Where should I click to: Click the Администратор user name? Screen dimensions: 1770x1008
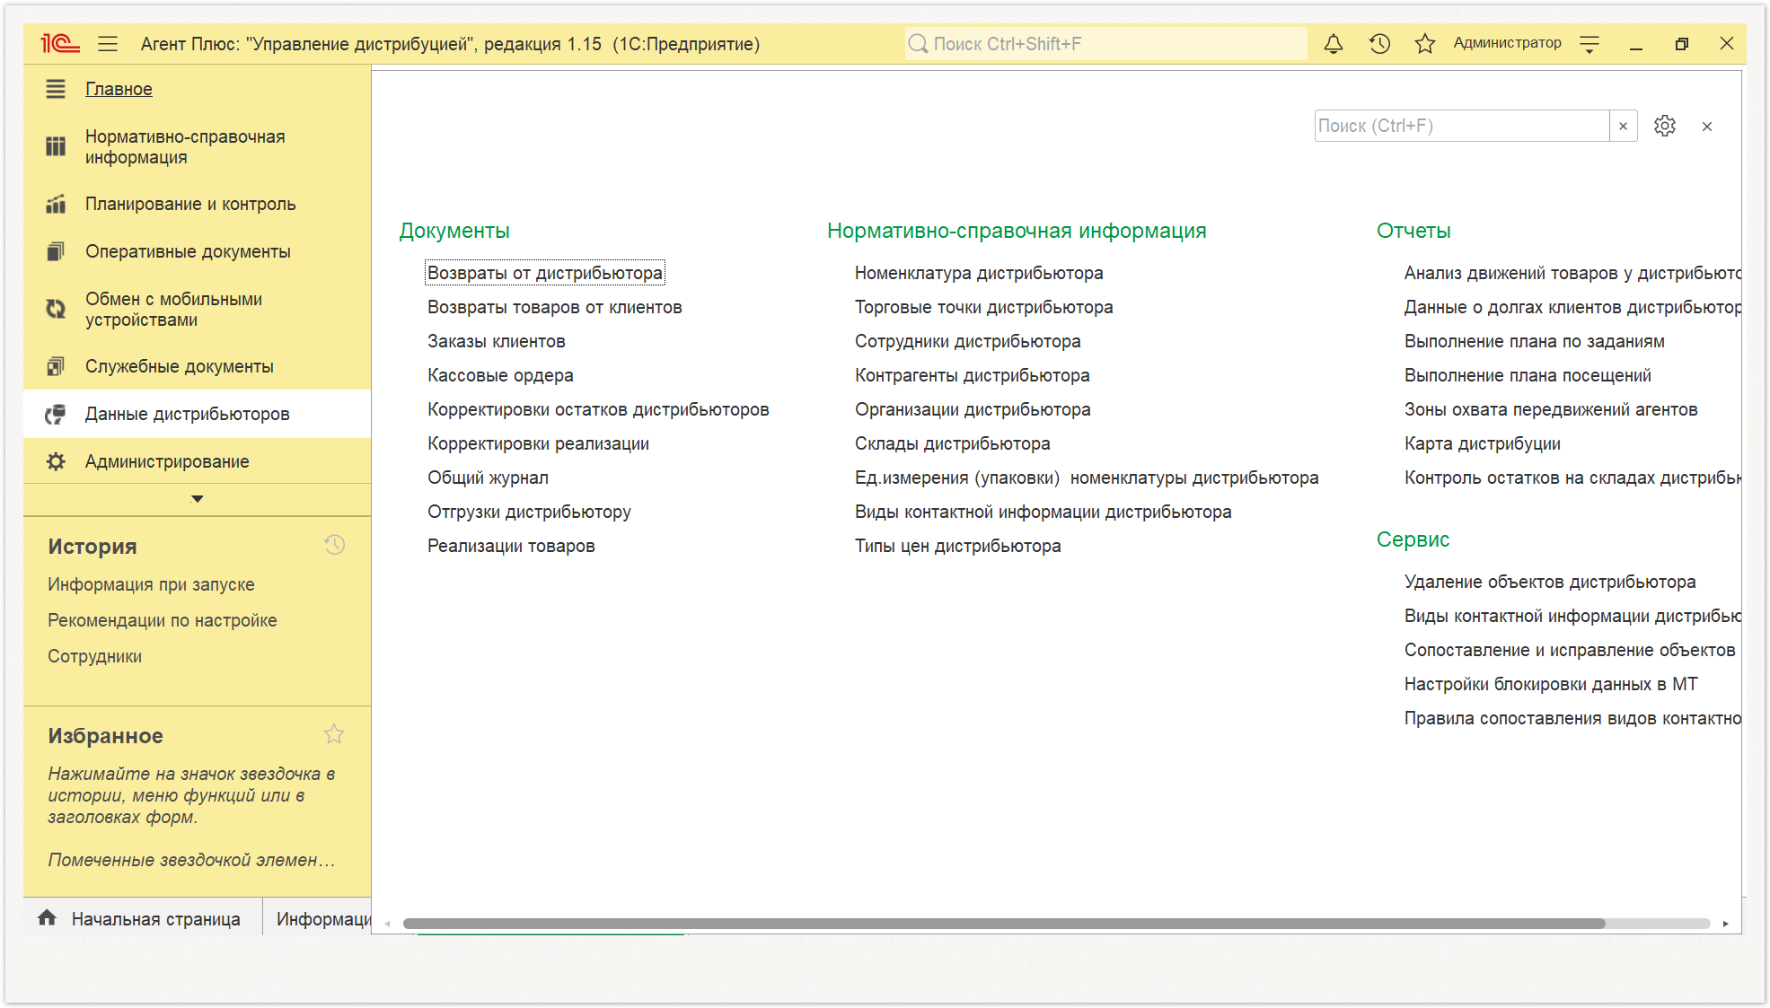[x=1507, y=43]
